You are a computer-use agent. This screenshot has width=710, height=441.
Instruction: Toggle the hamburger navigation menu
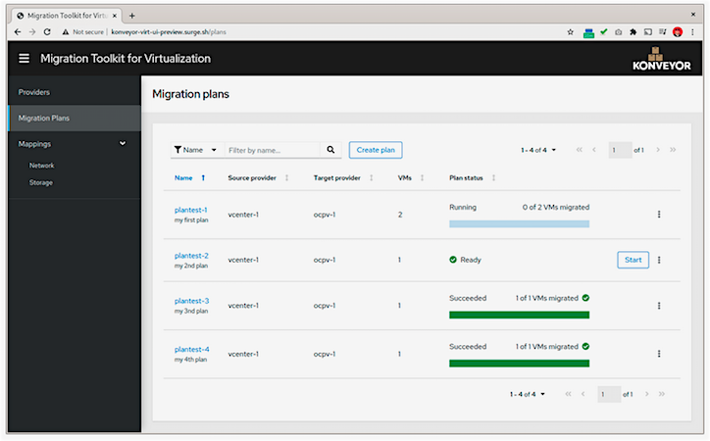click(x=24, y=58)
